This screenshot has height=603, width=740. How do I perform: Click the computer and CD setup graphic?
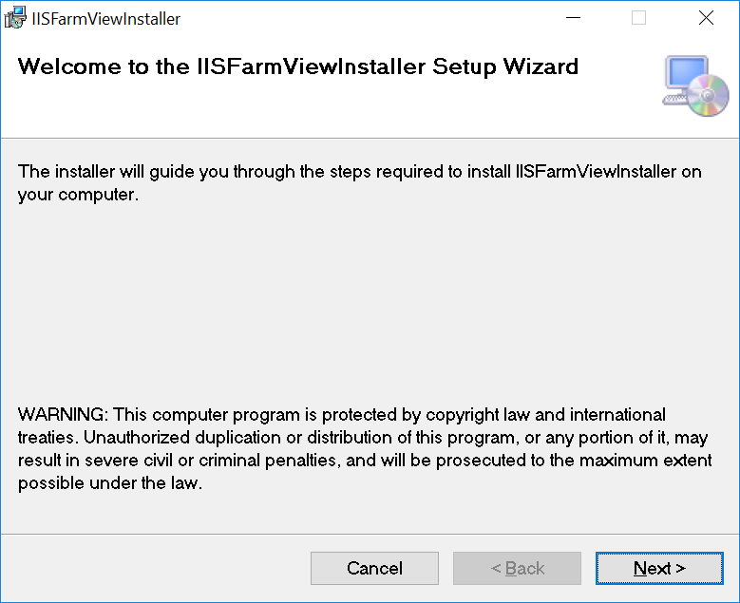695,85
